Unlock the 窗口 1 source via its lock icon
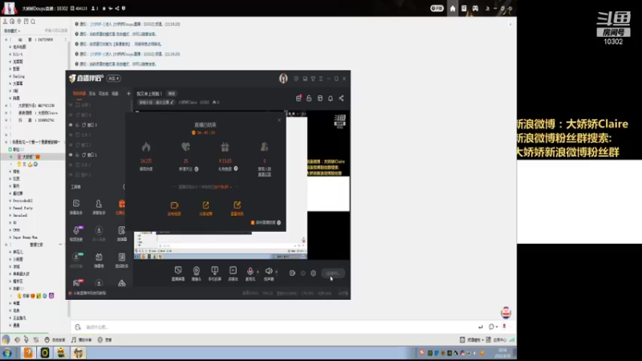642x361 pixels. pyautogui.click(x=77, y=155)
